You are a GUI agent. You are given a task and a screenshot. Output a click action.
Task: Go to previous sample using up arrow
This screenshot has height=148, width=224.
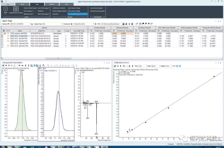pyautogui.click(x=8, y=24)
